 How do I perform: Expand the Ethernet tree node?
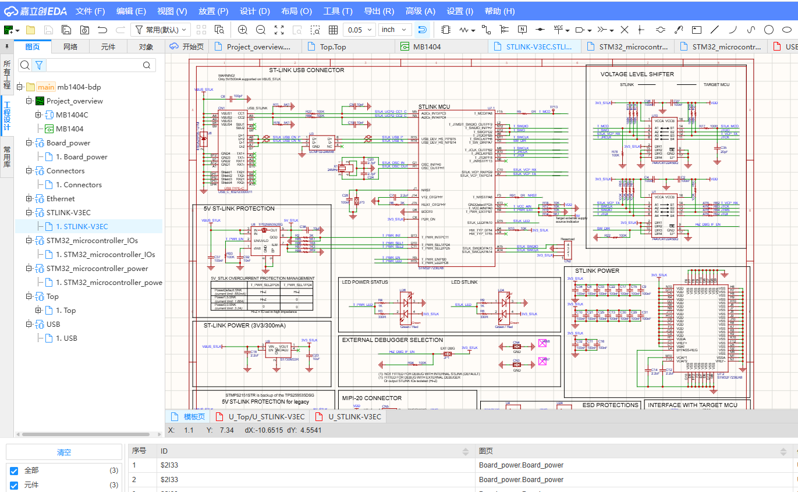(x=28, y=199)
